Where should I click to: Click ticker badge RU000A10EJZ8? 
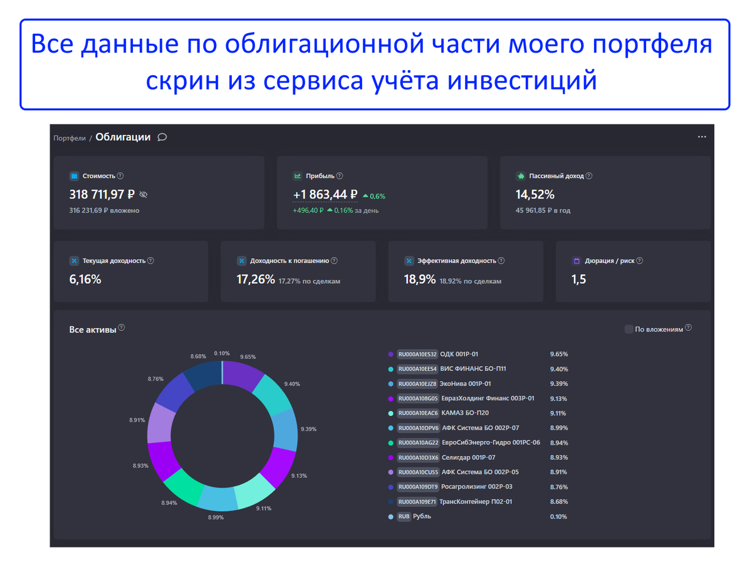[x=417, y=383]
